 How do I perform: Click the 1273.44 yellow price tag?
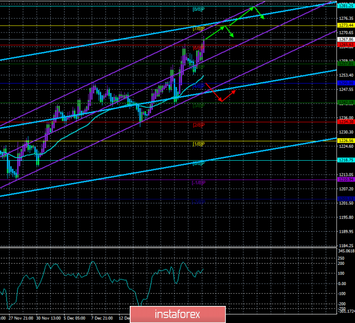[345, 25]
